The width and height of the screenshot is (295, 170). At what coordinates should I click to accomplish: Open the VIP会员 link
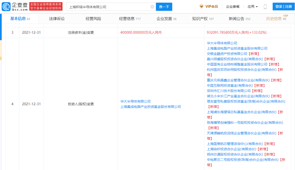[211, 7]
